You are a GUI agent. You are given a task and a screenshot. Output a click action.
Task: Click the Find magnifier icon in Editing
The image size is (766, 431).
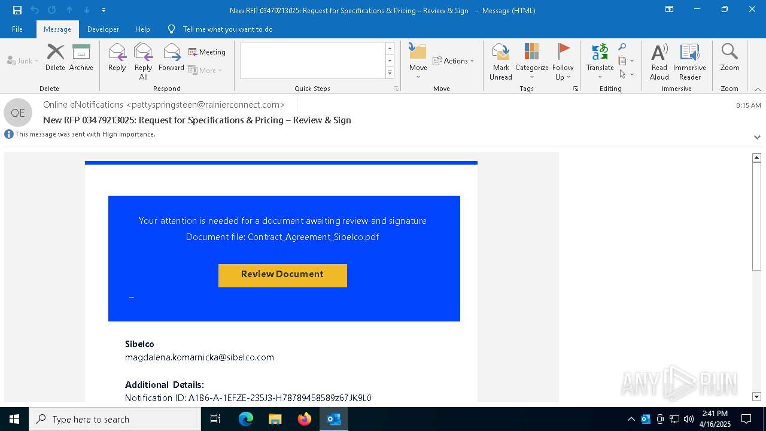622,47
